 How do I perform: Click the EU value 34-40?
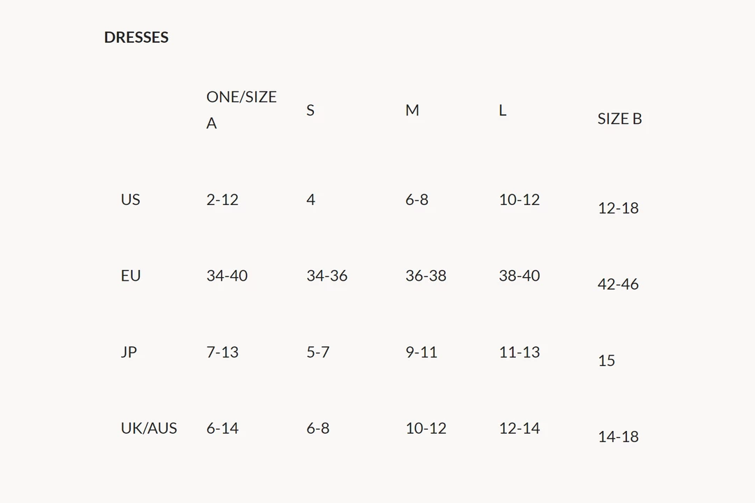tap(226, 276)
